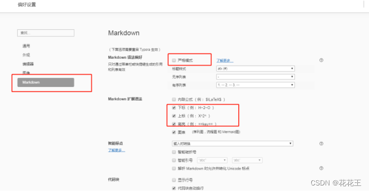The width and height of the screenshot is (369, 191).
Task: Toggle the 上标 superscript checkbox
Action: 174,116
